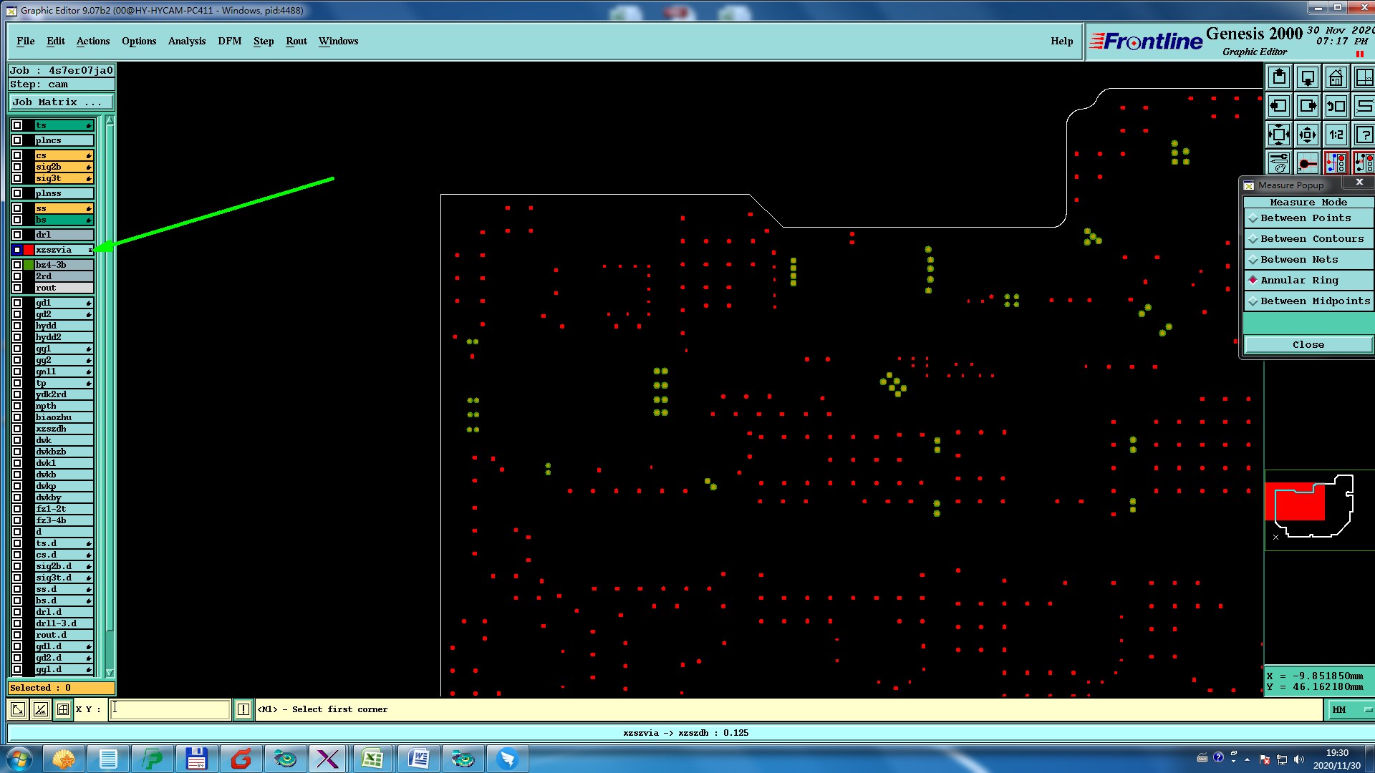Click the 1:2 scale icon

tap(1336, 135)
